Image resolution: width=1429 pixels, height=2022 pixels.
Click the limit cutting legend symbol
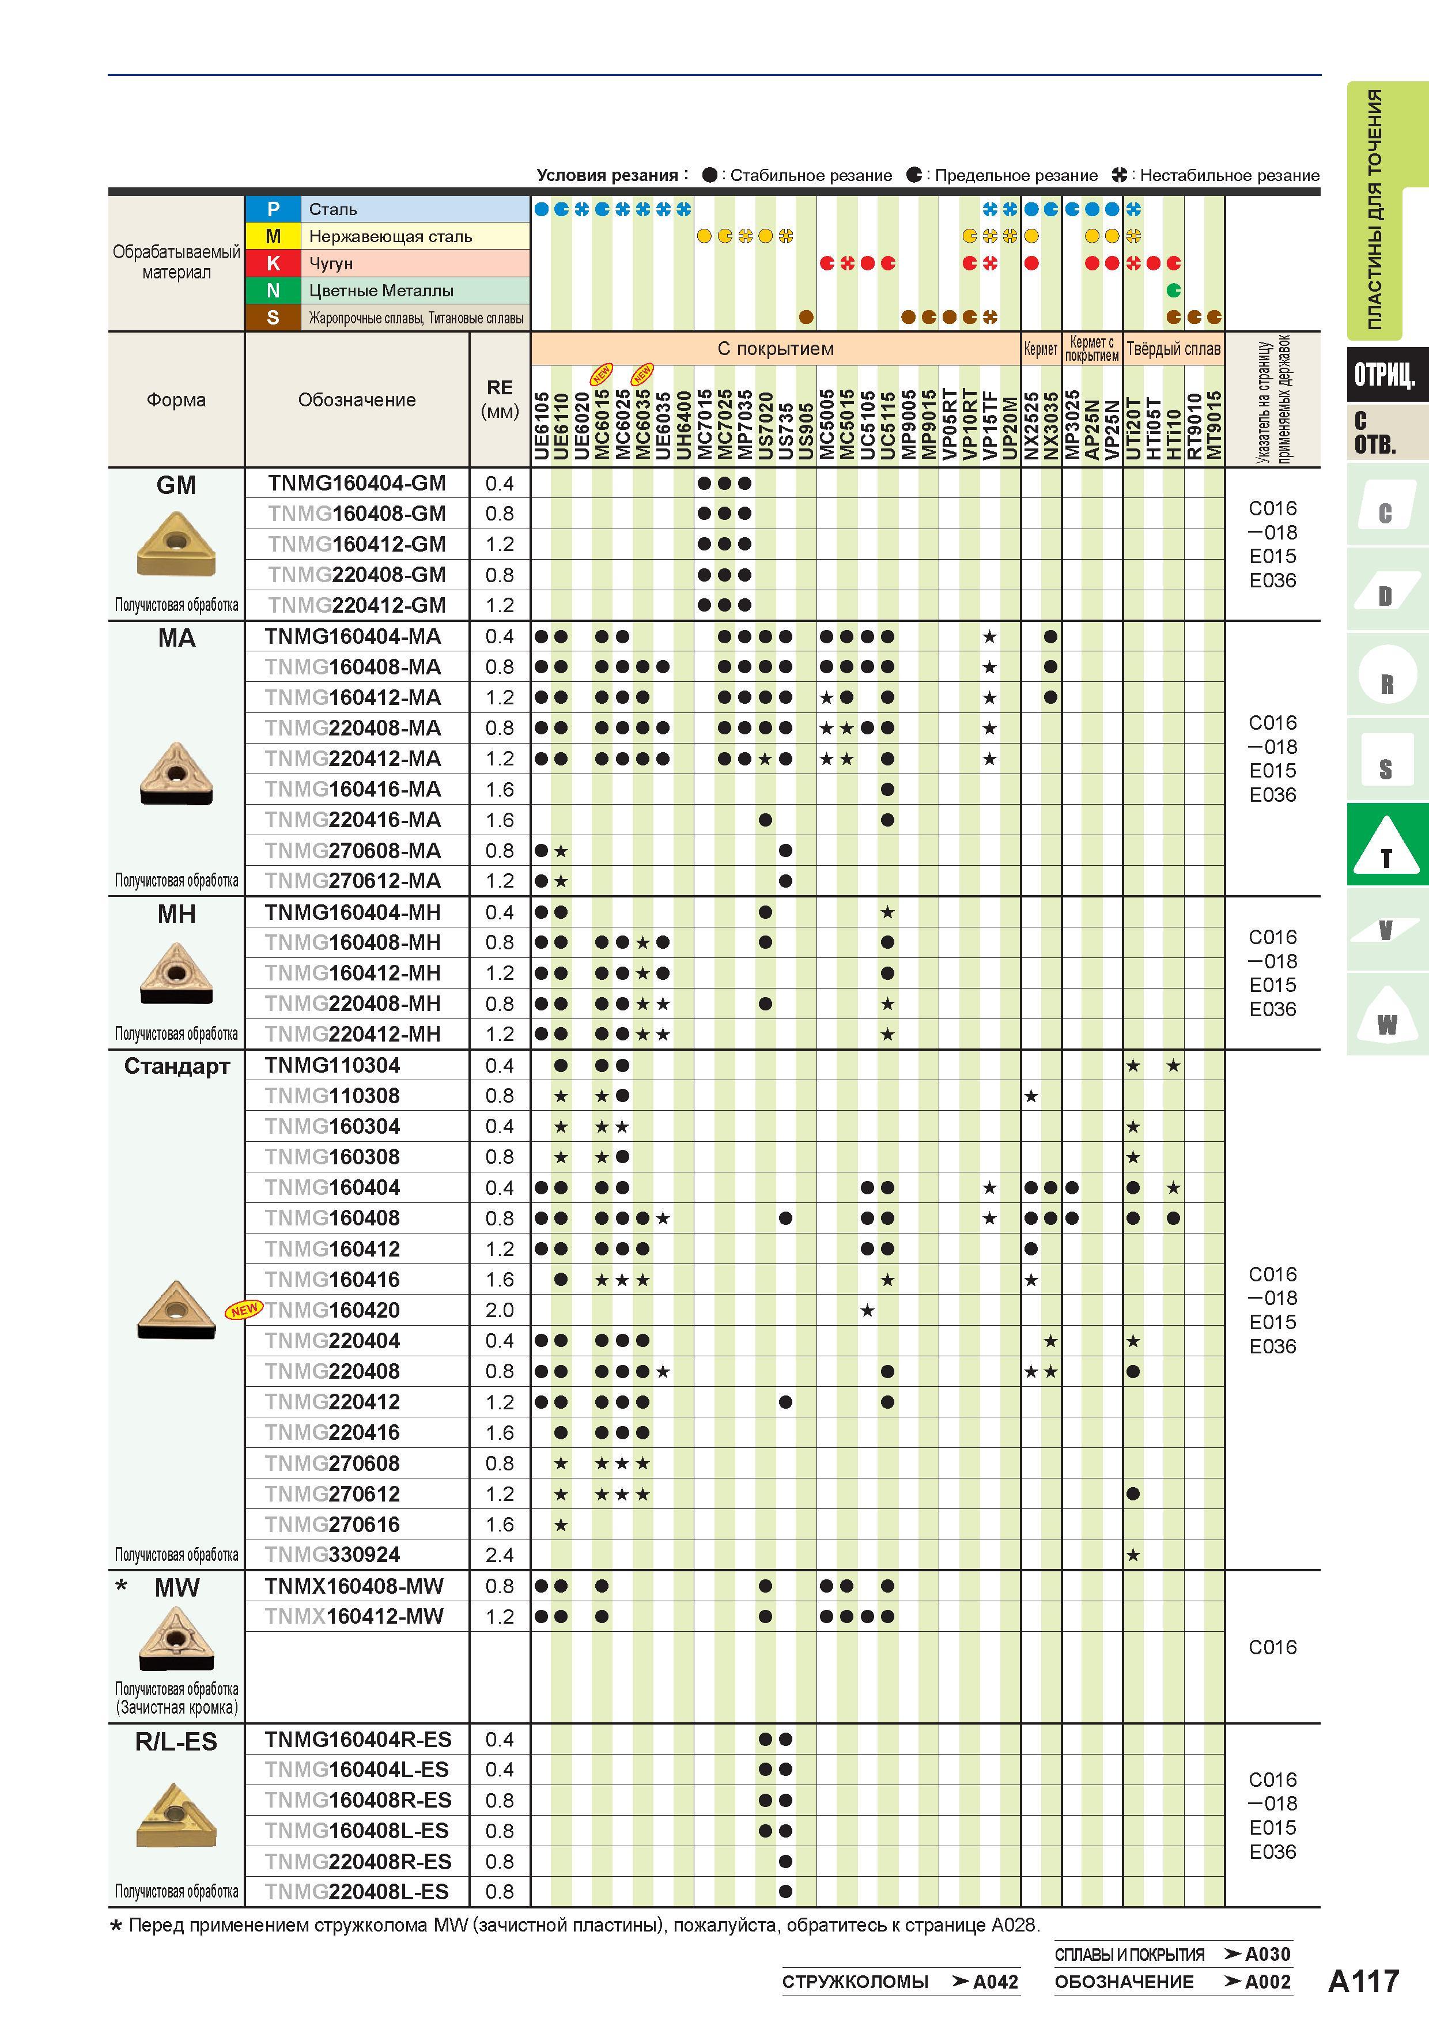pyautogui.click(x=914, y=175)
